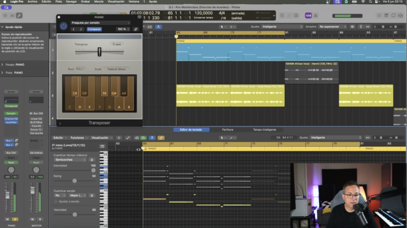Open the Pista menu

(x=59, y=2)
